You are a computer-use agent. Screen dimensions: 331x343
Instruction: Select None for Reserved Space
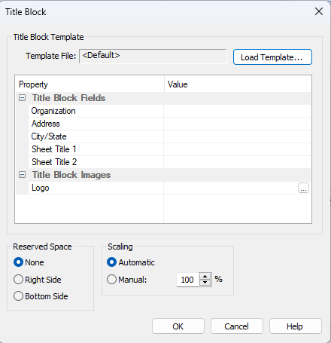(18, 262)
